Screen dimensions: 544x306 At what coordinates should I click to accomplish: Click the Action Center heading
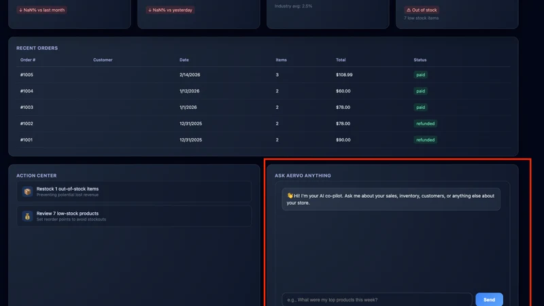pos(37,175)
